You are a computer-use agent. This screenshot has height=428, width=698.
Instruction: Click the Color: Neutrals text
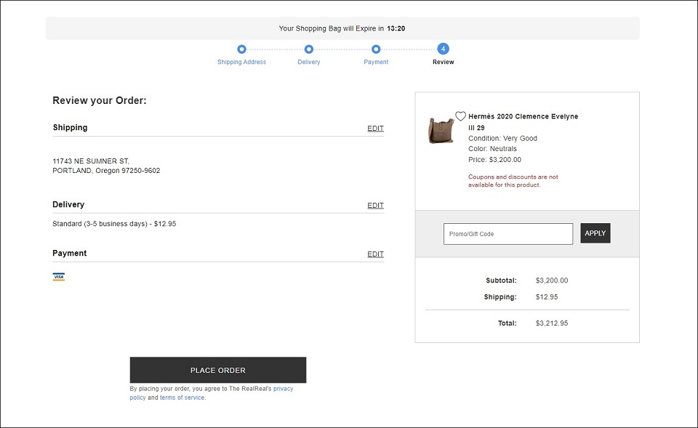pyautogui.click(x=492, y=148)
